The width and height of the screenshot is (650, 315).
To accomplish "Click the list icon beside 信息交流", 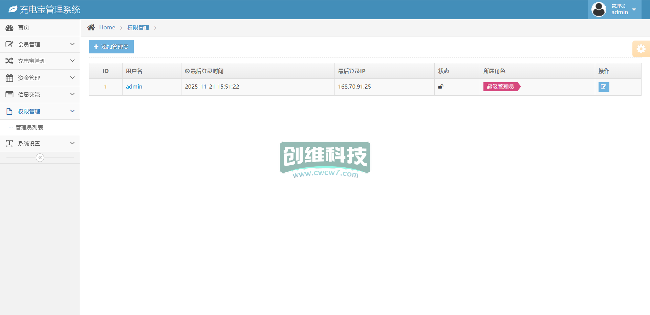I will pos(9,94).
